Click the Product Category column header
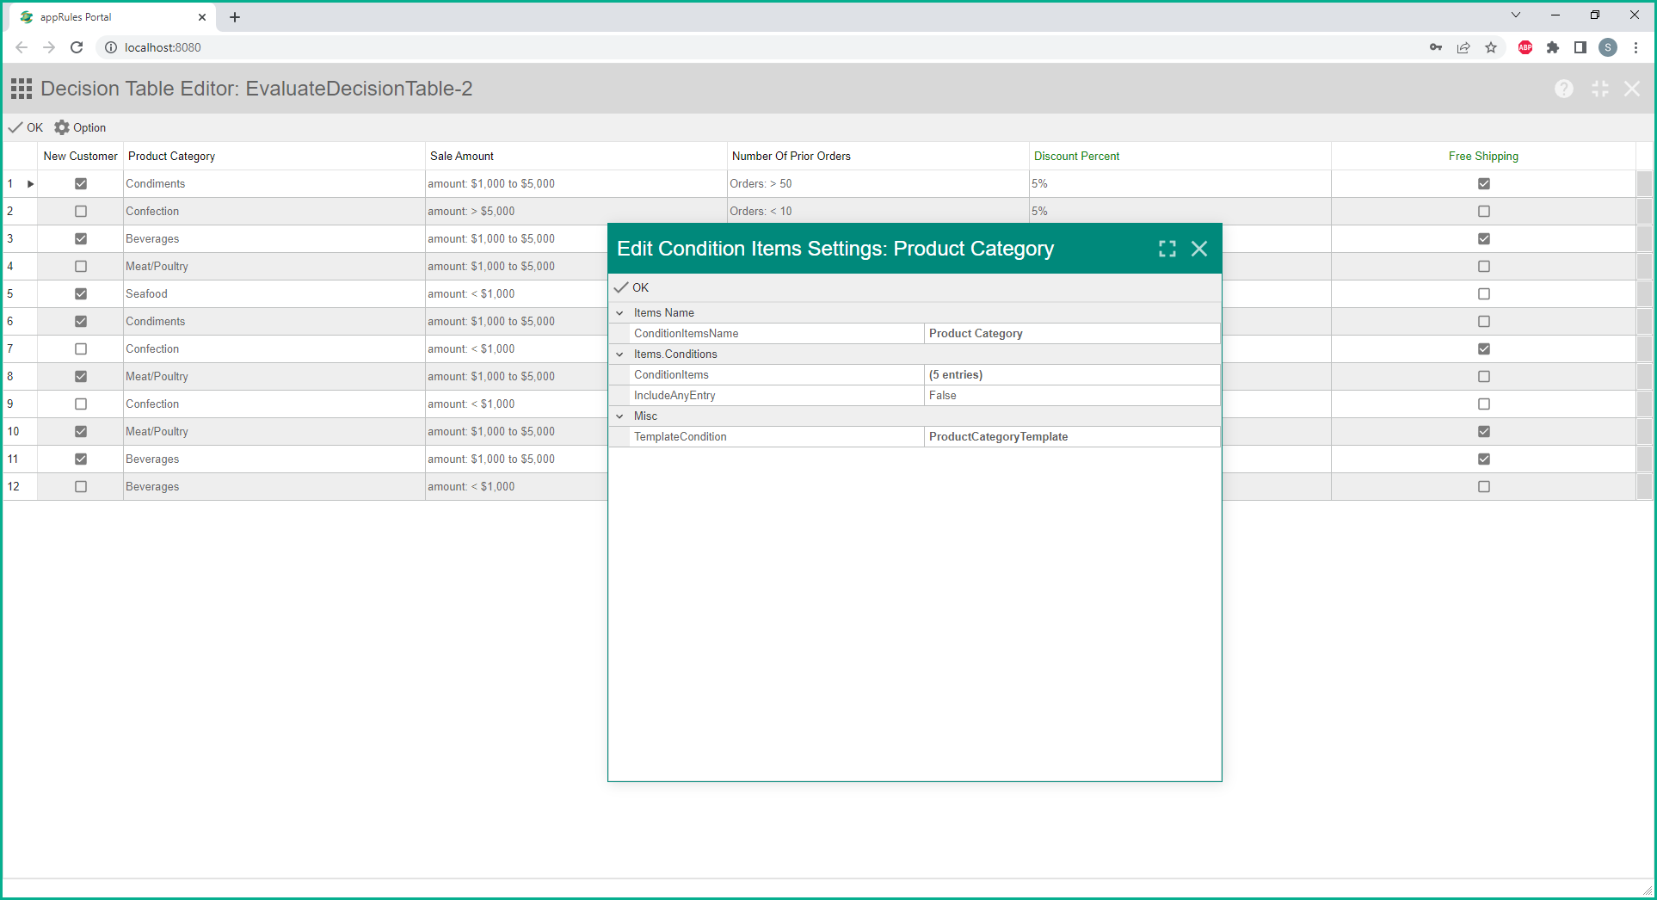 (x=172, y=156)
